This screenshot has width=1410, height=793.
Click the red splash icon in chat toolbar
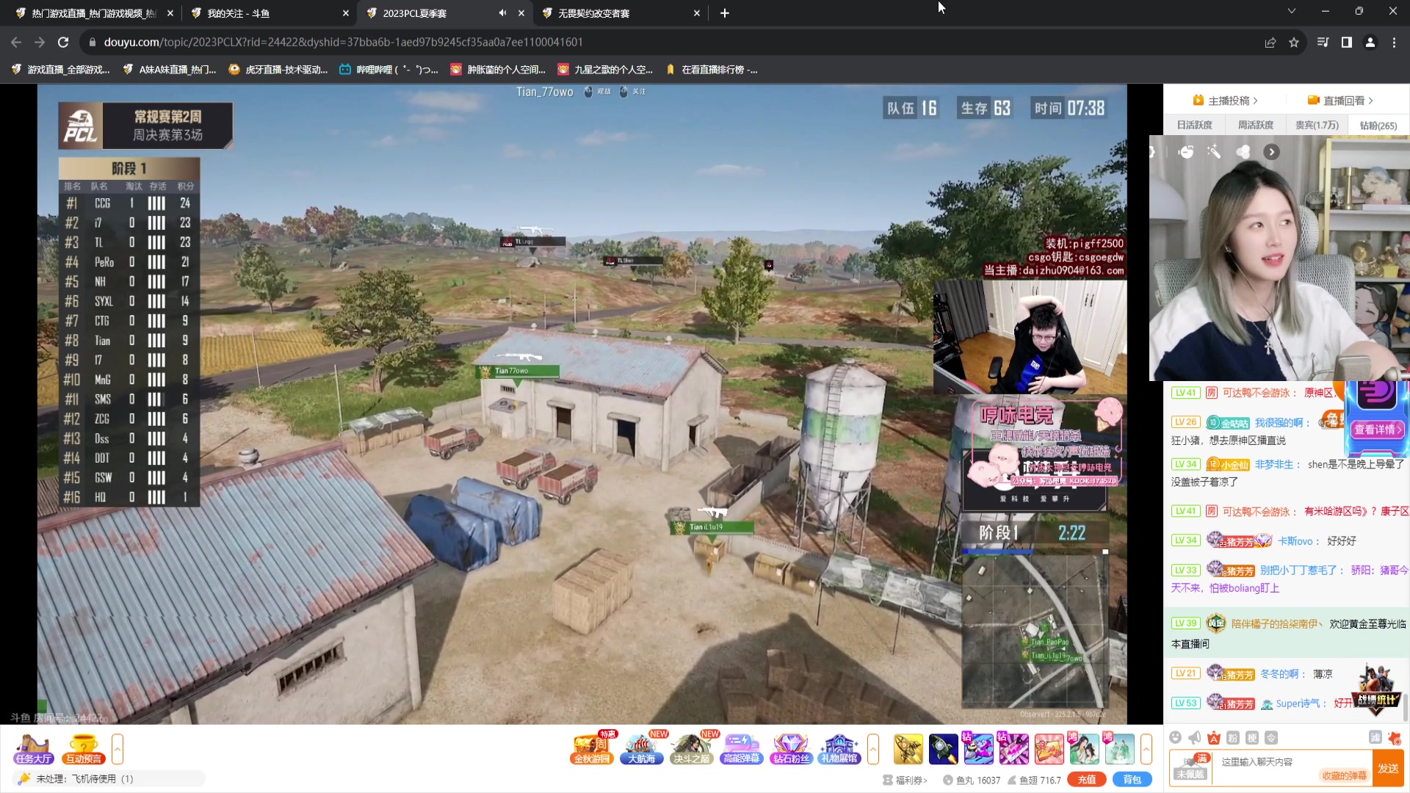coord(1395,738)
